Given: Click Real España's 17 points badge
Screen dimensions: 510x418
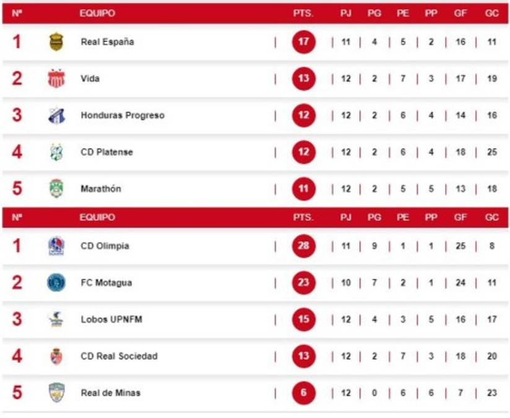Looking at the screenshot, I should (x=304, y=42).
